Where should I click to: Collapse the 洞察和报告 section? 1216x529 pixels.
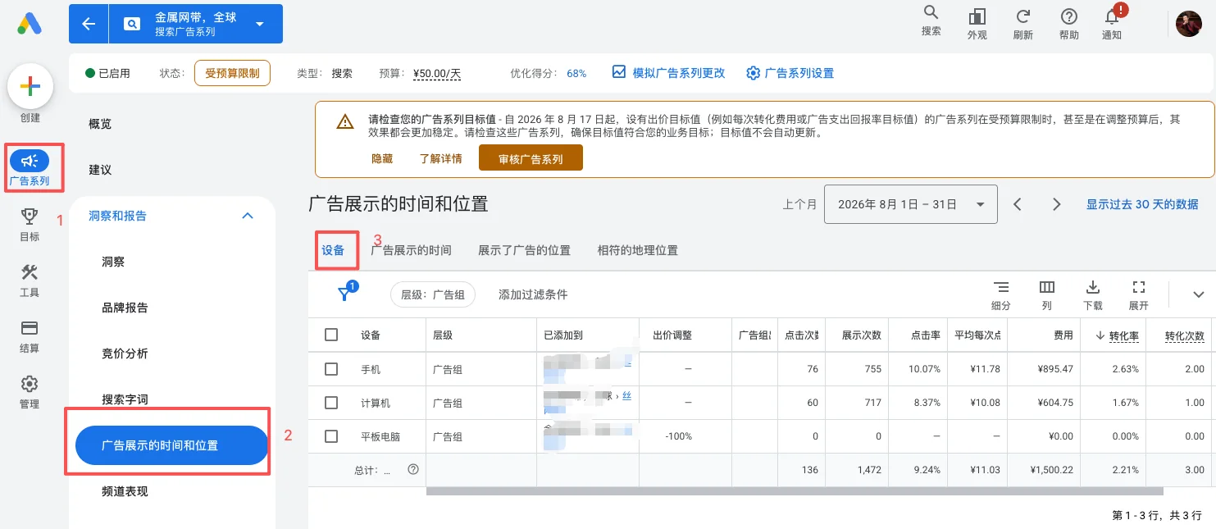point(247,216)
